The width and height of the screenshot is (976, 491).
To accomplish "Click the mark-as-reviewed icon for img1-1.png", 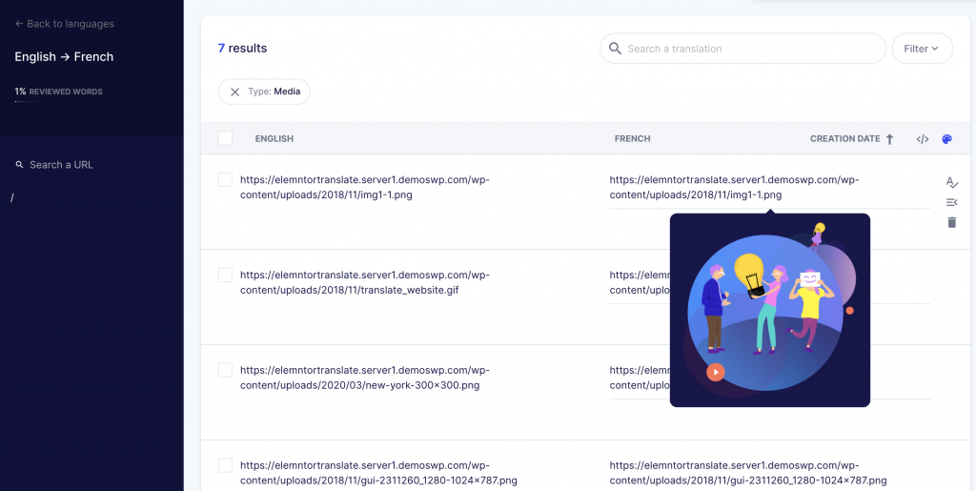I will pos(952,182).
